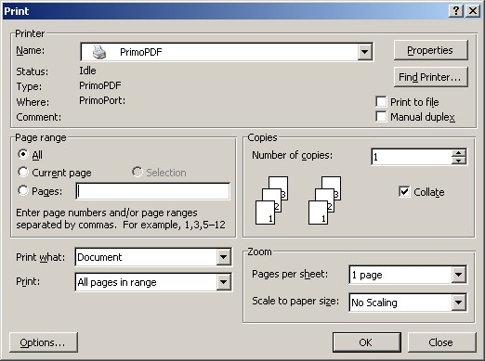This screenshot has width=485, height=361.
Task: Click the Properties button
Action: 430,50
